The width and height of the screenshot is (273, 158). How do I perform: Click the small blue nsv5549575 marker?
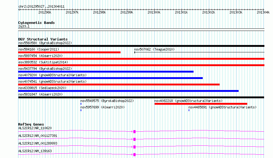81,104
